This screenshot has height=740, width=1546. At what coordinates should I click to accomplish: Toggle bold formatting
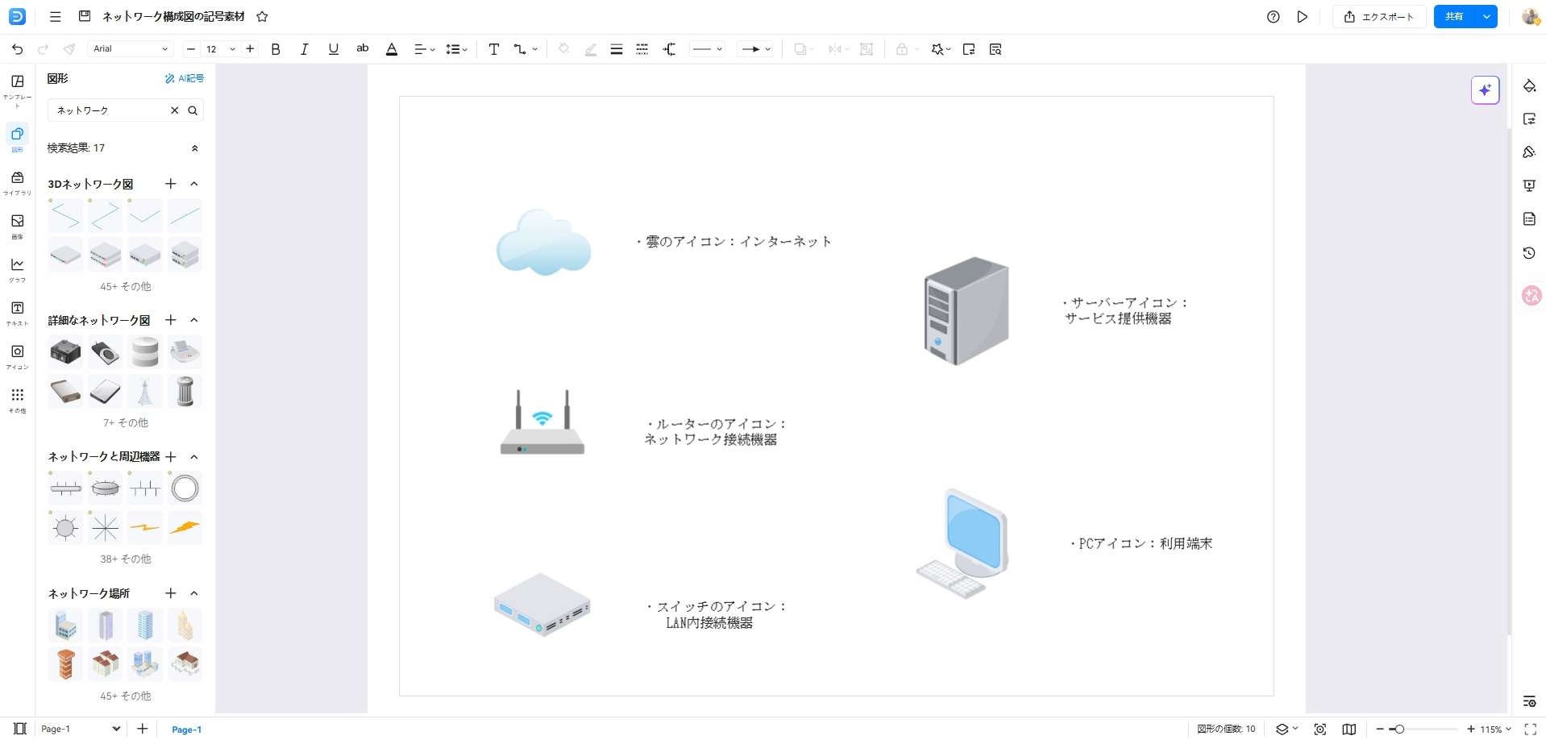point(276,49)
